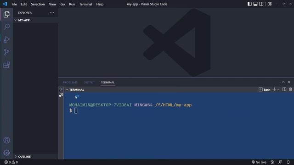Open the File menu

point(14,4)
